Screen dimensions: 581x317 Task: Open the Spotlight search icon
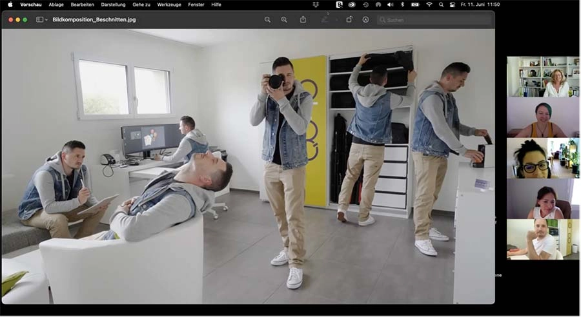pyautogui.click(x=442, y=5)
